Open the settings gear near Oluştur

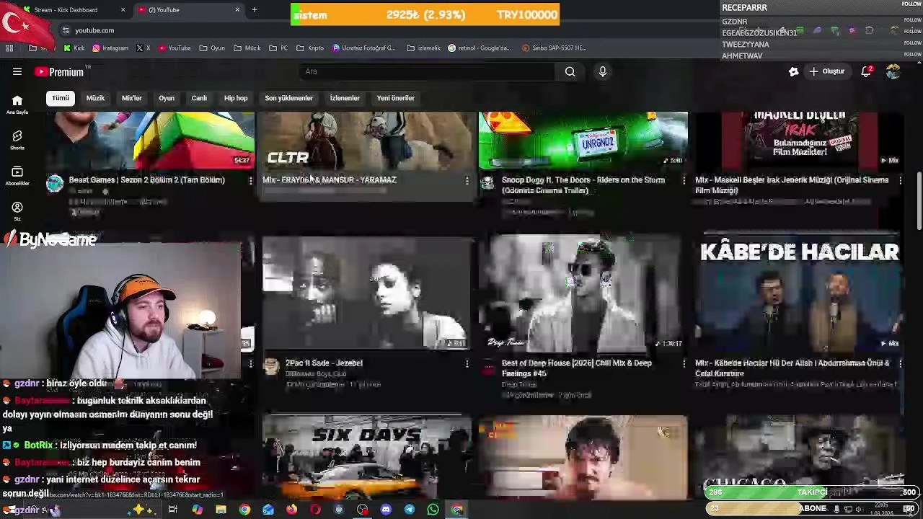point(793,71)
